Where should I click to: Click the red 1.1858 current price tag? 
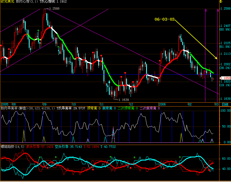[x=225, y=78]
